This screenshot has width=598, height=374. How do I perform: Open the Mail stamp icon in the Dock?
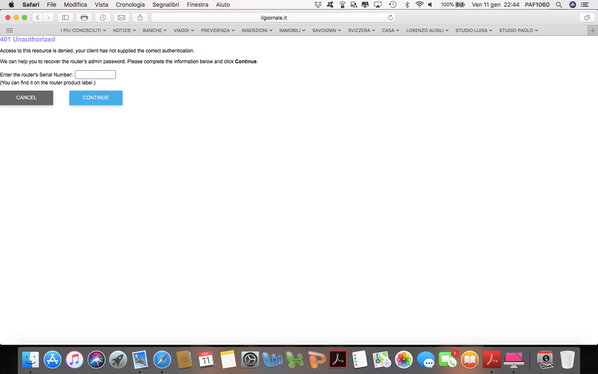coord(140,360)
